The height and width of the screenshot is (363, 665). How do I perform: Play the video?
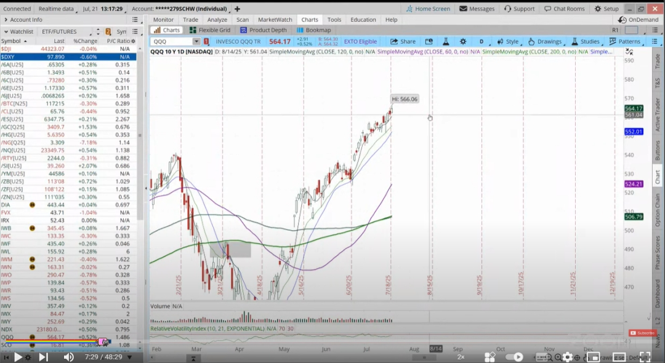tap(18, 357)
